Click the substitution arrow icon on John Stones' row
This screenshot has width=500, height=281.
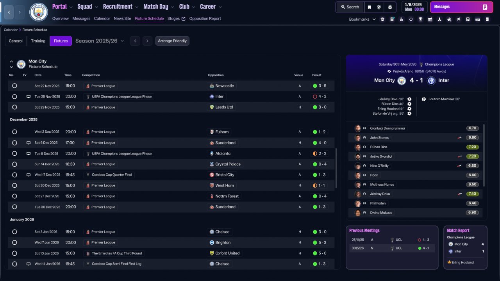tap(460, 138)
